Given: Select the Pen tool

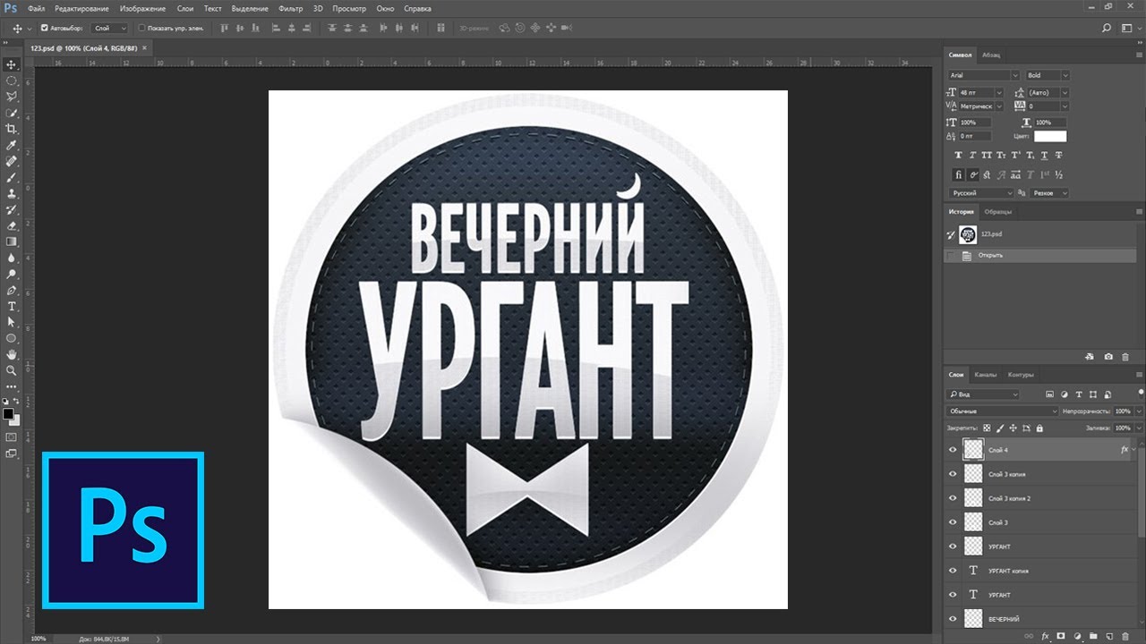Looking at the screenshot, I should tap(12, 291).
